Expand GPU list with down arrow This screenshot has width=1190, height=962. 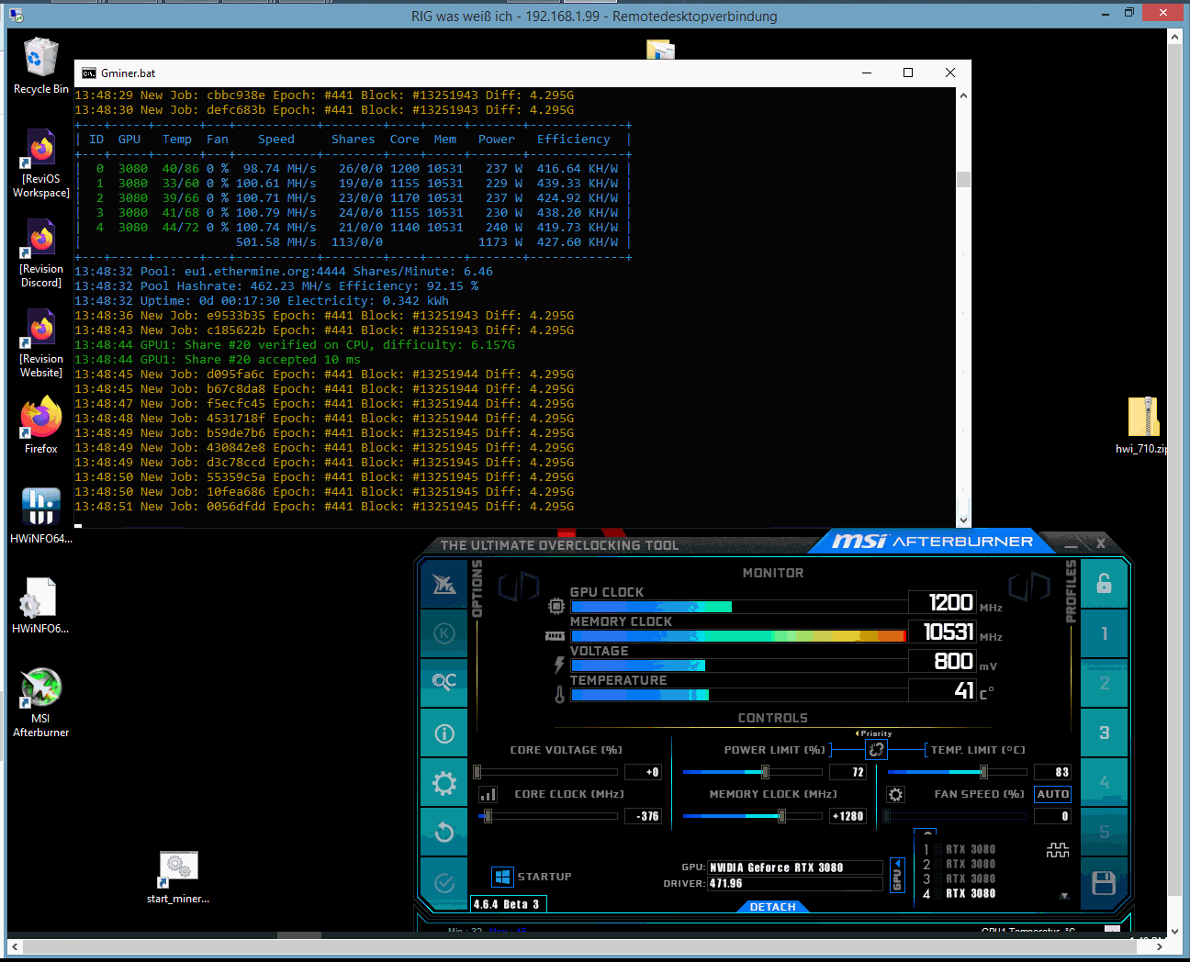pyautogui.click(x=1064, y=896)
